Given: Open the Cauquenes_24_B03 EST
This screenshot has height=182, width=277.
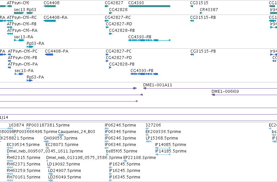Looking at the screenshot, I should (76, 132).
